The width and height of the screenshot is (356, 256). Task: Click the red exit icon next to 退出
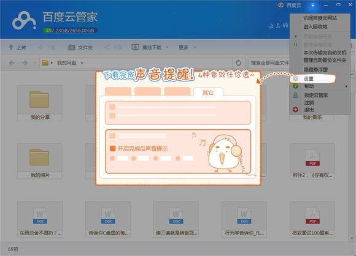(x=295, y=110)
